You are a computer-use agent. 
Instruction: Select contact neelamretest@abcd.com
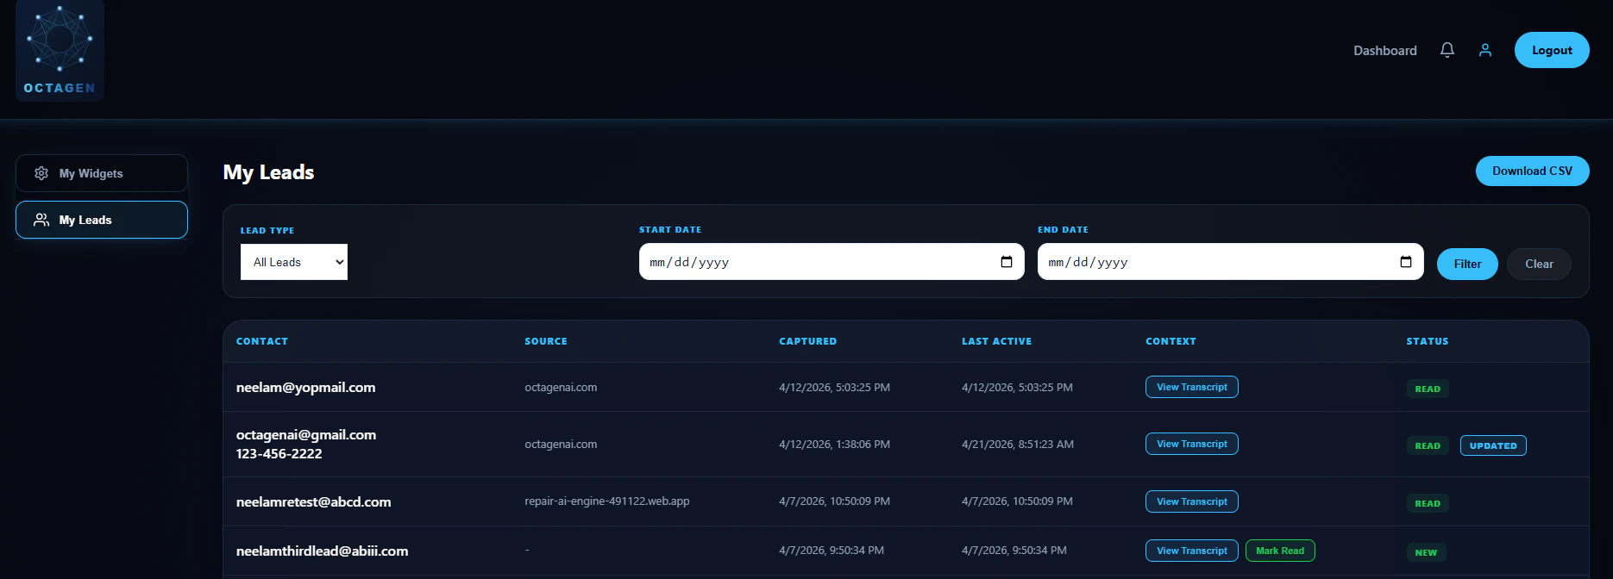click(x=313, y=502)
